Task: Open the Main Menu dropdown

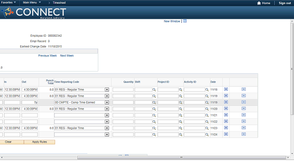Action: [32, 3]
